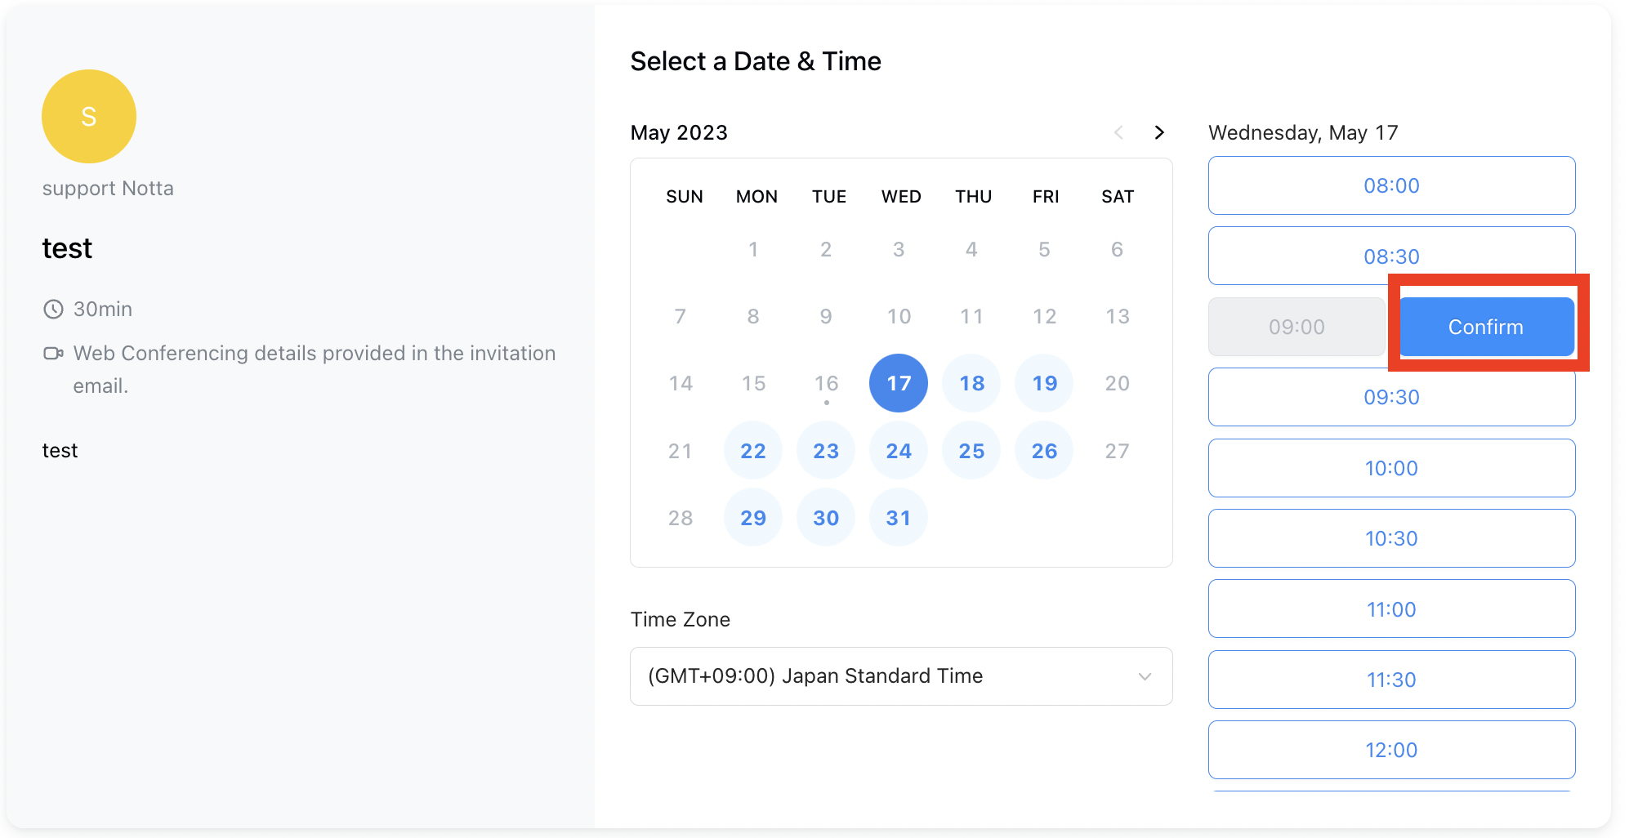Click the unavailable date 28
Image resolution: width=1629 pixels, height=838 pixels.
click(681, 518)
